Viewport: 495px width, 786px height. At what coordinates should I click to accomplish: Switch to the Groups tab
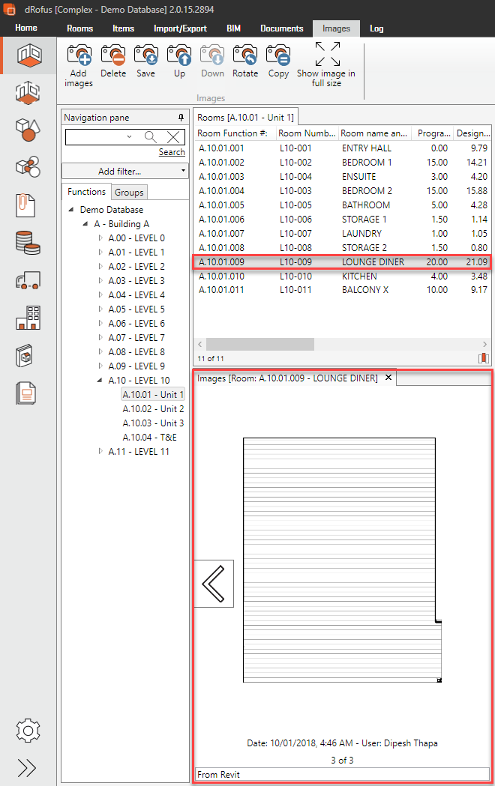click(x=129, y=193)
